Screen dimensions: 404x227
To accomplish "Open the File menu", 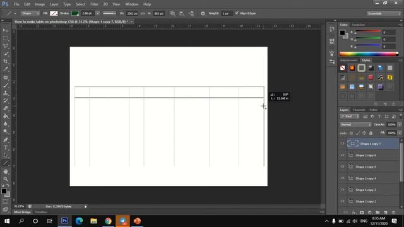I will tap(16, 4).
